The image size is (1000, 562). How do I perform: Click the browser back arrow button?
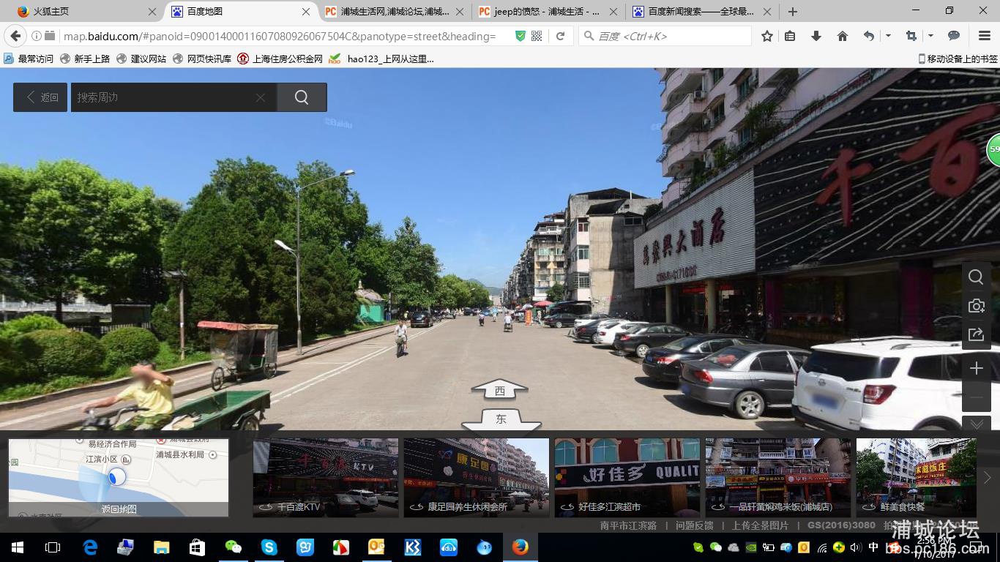coord(15,36)
